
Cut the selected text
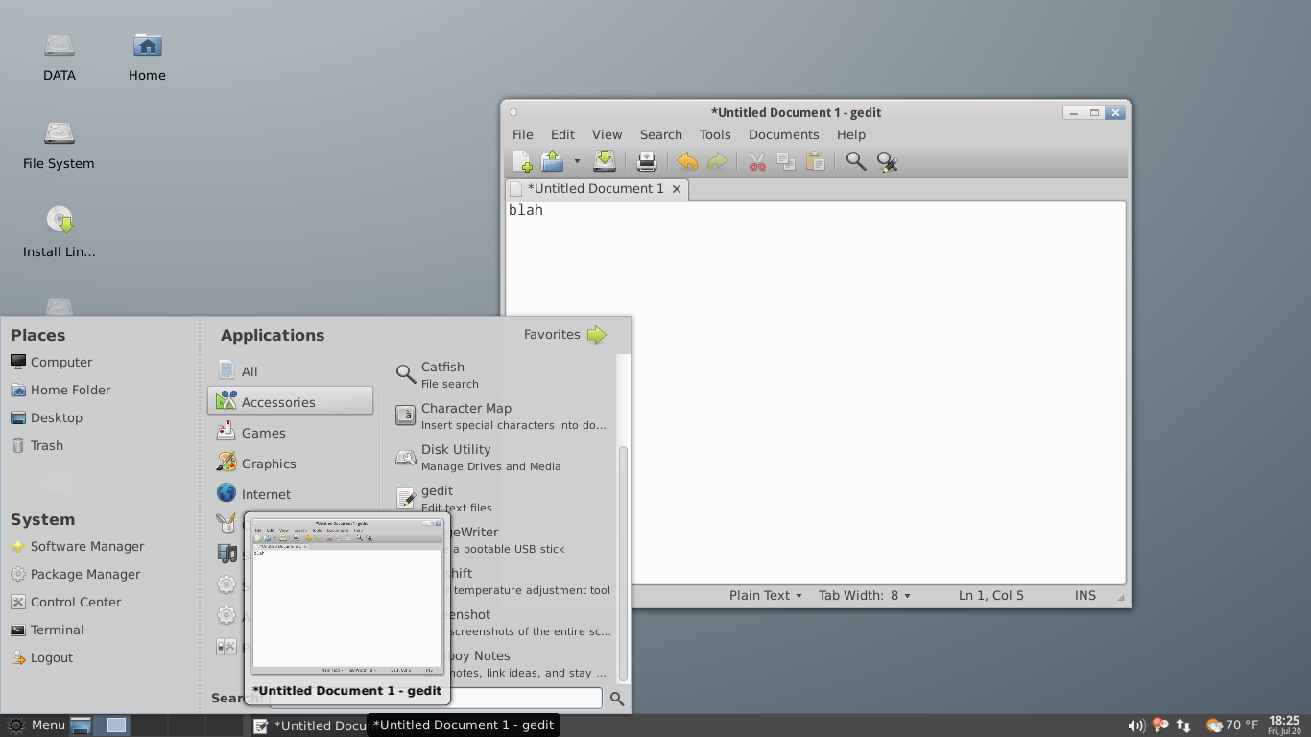(757, 161)
